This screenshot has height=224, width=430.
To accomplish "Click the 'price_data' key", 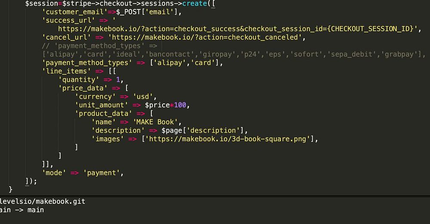I will tap(83, 88).
